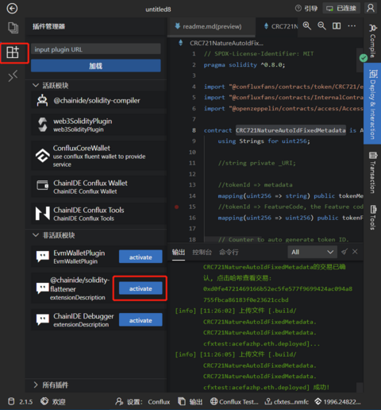The width and height of the screenshot is (381, 410).
Task: Open the more options ellipsis menu
Action: point(352,26)
